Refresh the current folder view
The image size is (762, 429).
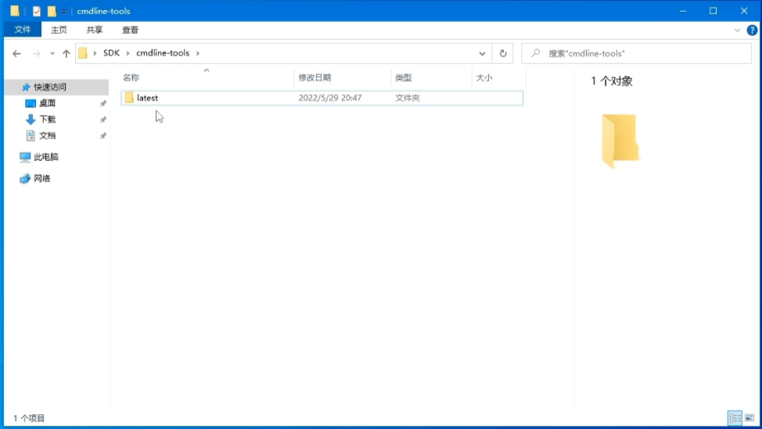coord(503,53)
